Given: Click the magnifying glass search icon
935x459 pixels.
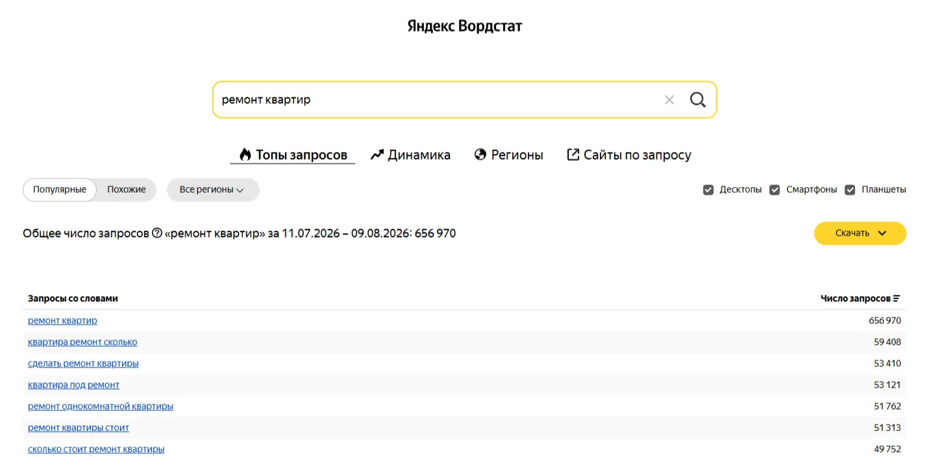Looking at the screenshot, I should click(697, 100).
